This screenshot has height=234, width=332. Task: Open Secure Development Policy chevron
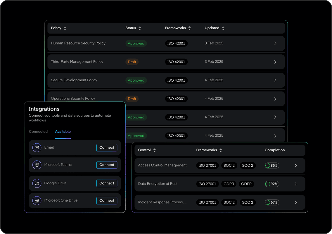(x=275, y=80)
